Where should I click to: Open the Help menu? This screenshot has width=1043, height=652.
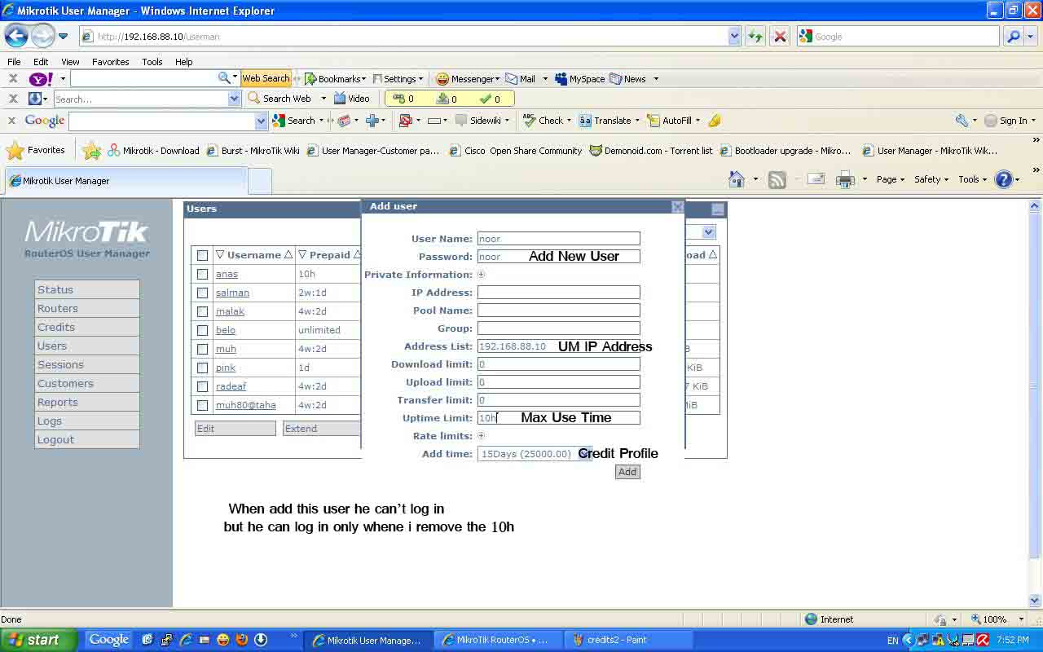coord(184,62)
